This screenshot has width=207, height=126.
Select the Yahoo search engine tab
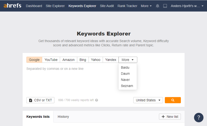(95, 60)
